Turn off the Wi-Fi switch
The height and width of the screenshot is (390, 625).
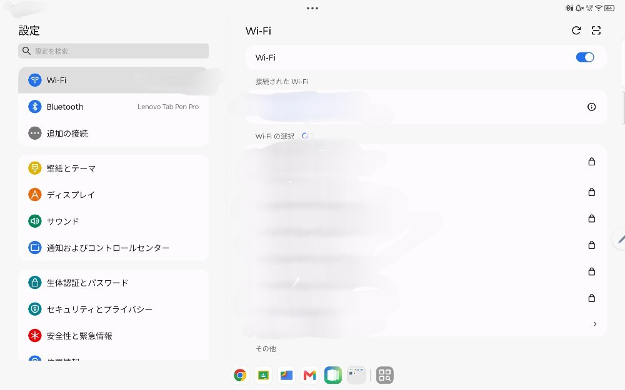[585, 57]
